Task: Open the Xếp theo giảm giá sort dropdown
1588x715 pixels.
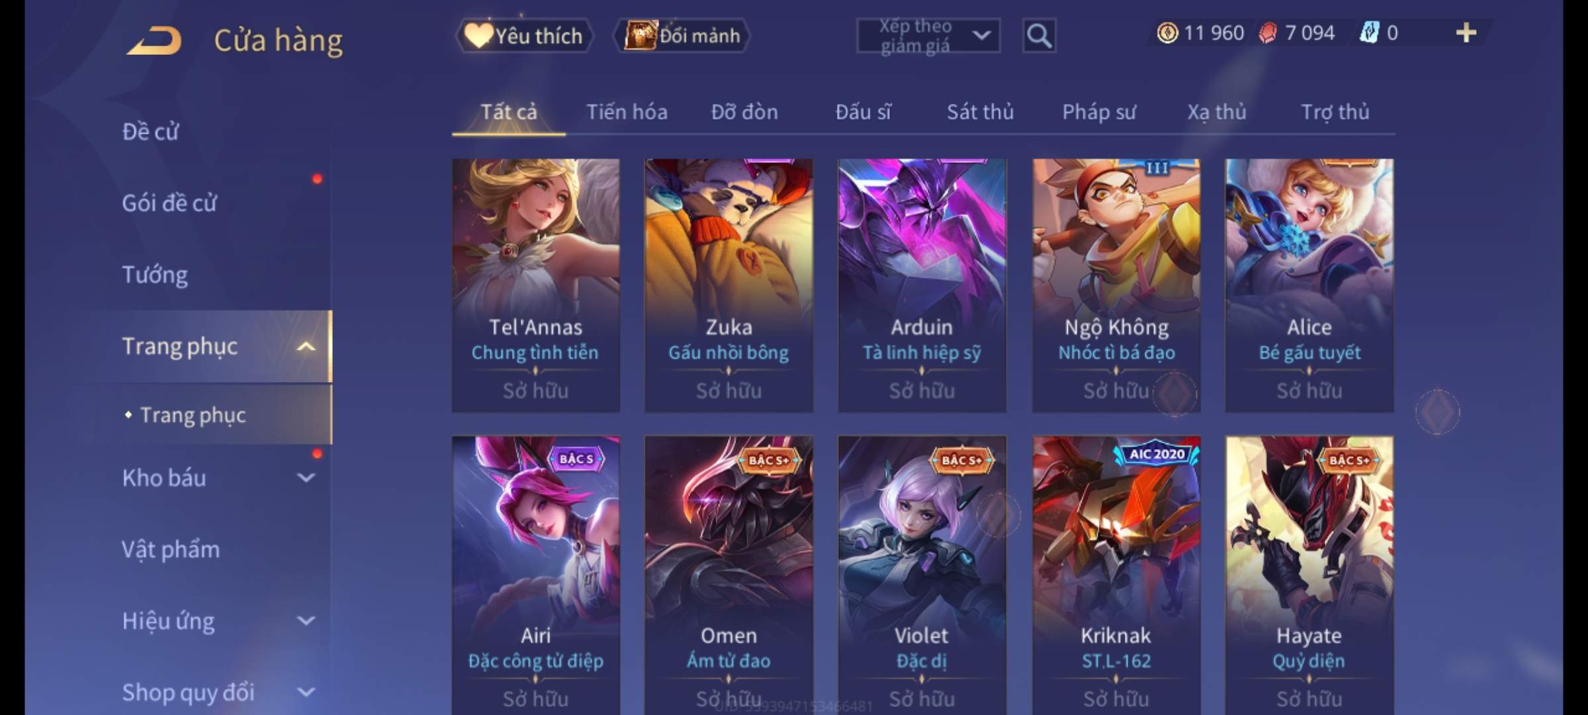Action: (928, 36)
